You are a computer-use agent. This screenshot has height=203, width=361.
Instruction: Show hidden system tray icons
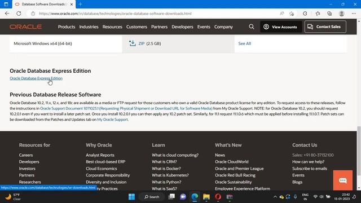click(x=275, y=197)
